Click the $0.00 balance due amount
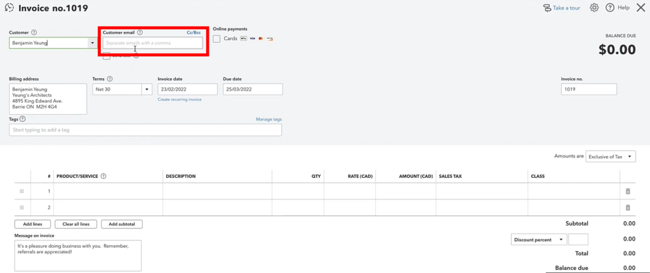This screenshot has height=273, width=650. pyautogui.click(x=617, y=50)
